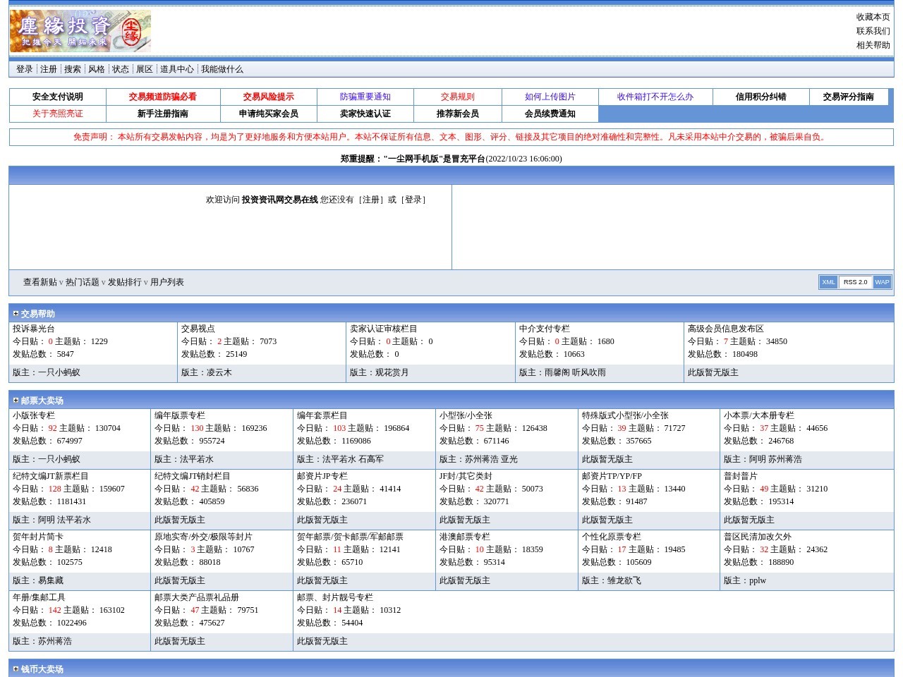Click 查看新贴 link
Viewport: 903px width, 677px height.
(40, 282)
